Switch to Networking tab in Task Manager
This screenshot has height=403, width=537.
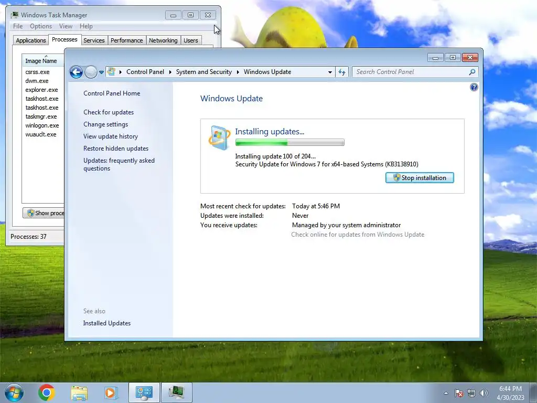click(163, 40)
